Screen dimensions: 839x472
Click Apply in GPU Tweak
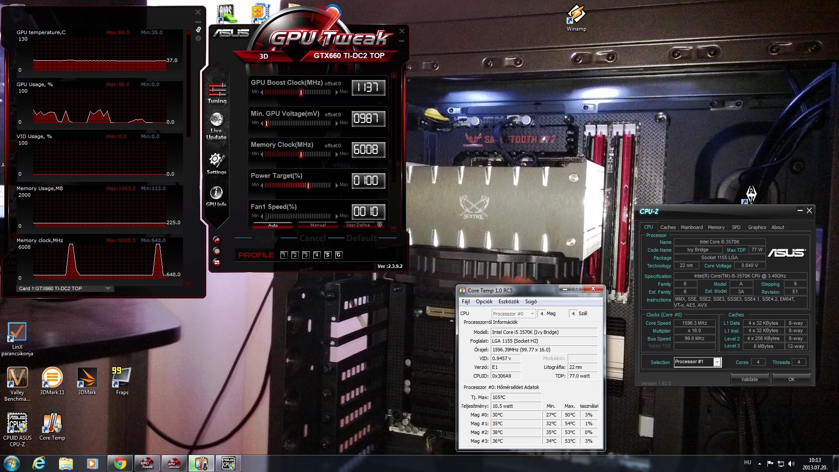coord(266,238)
